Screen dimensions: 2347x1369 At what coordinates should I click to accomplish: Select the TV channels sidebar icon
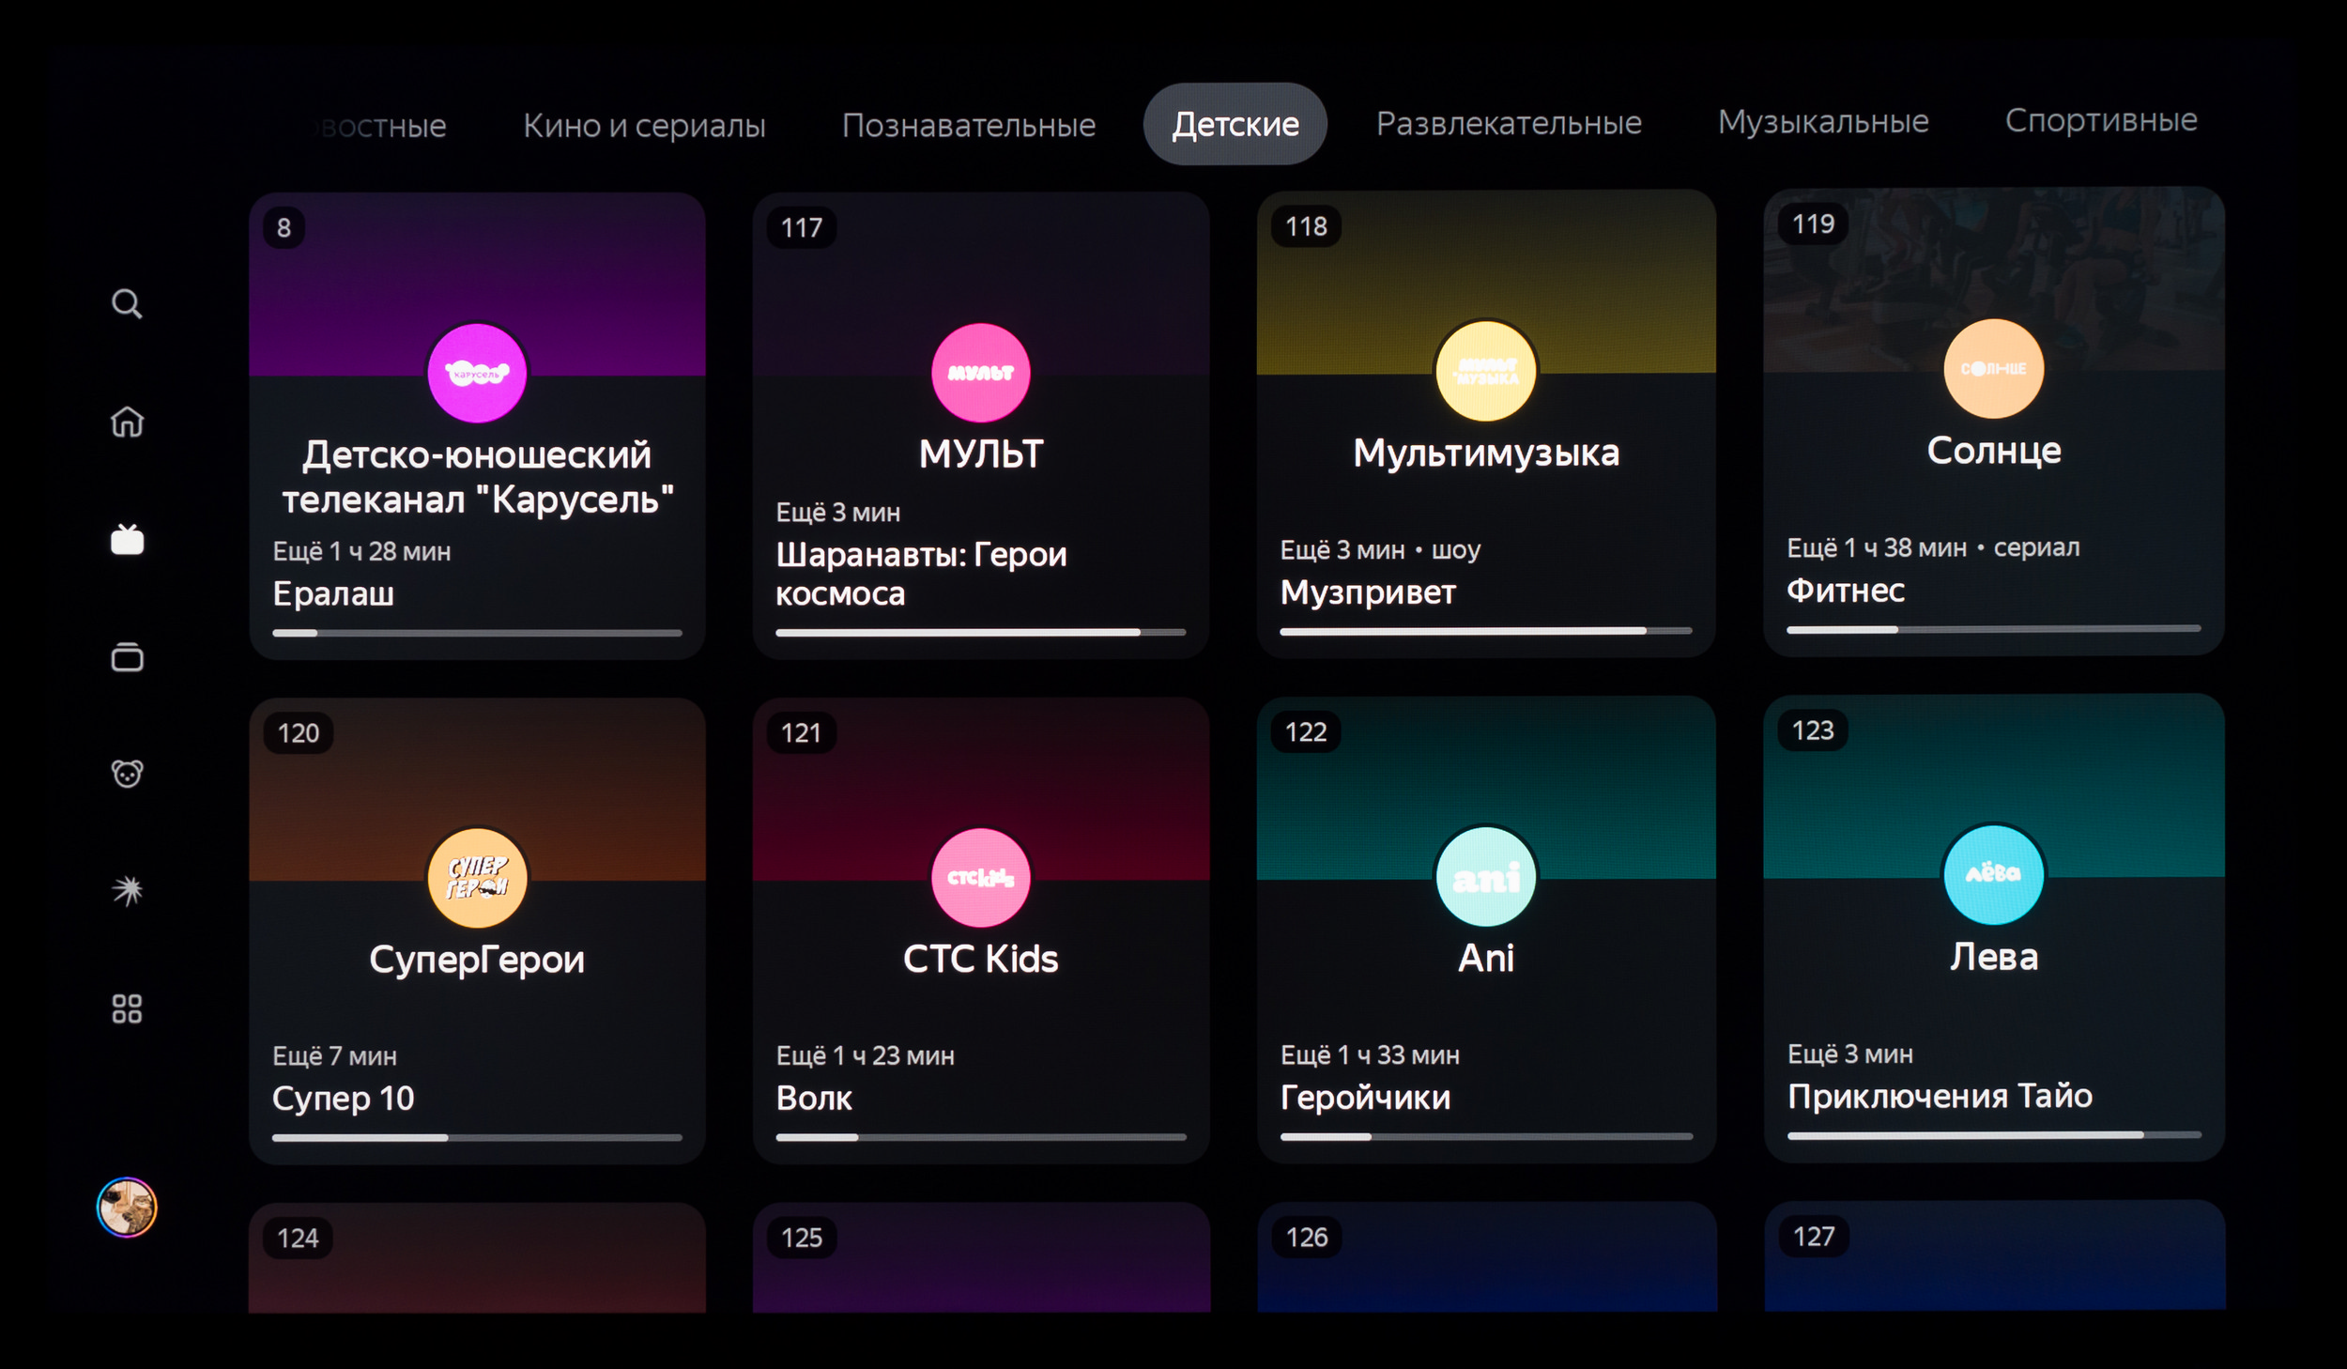[127, 539]
